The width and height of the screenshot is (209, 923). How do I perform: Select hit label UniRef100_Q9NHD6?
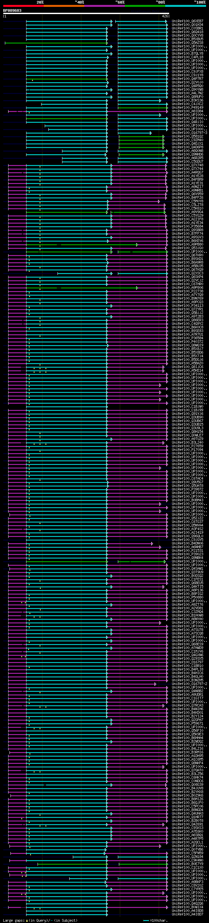click(x=187, y=155)
